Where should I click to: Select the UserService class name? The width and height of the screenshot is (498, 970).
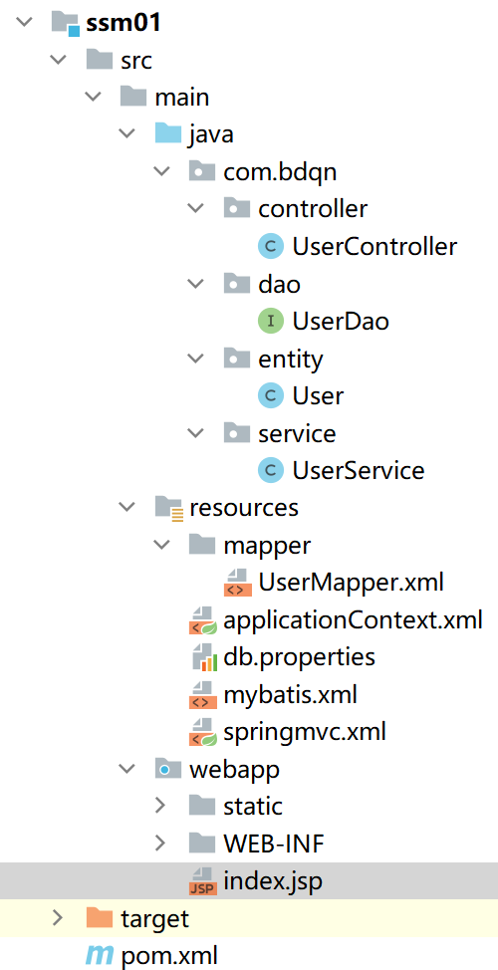[359, 470]
